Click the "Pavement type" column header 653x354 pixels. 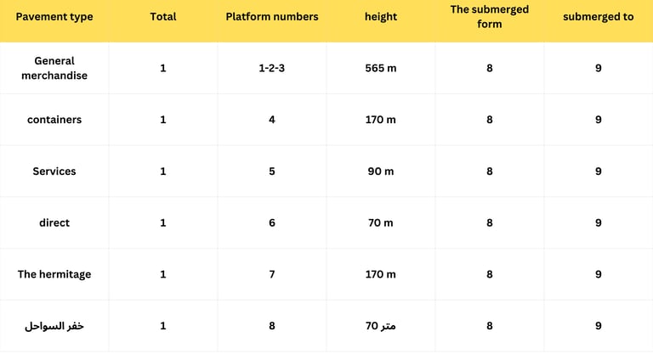click(54, 17)
